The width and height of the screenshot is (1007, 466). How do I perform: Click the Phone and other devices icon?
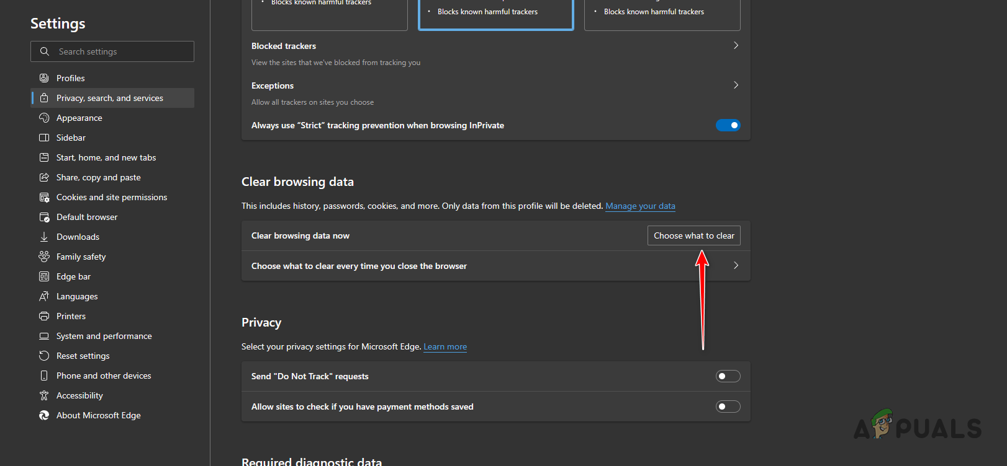pos(44,376)
